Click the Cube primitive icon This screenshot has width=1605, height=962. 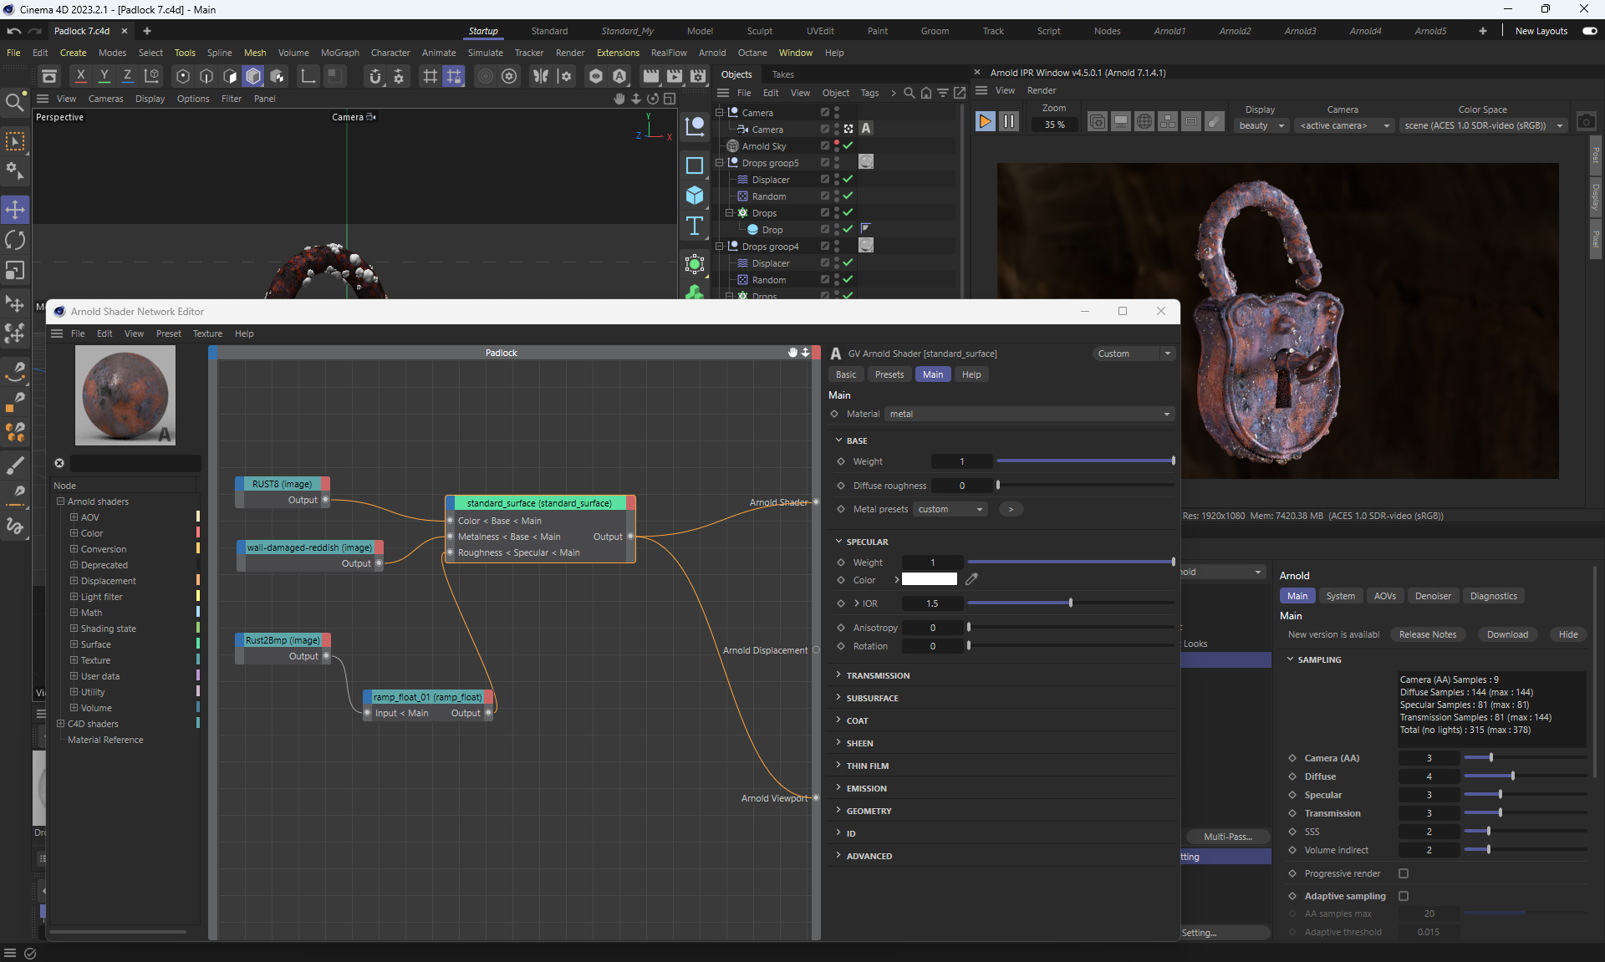coord(695,196)
